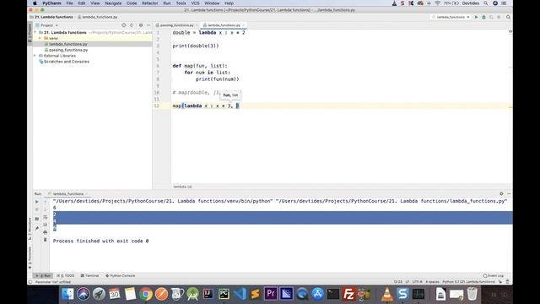540x304 pixels.
Task: Click the green Run button in top toolbar
Action: [x=476, y=17]
